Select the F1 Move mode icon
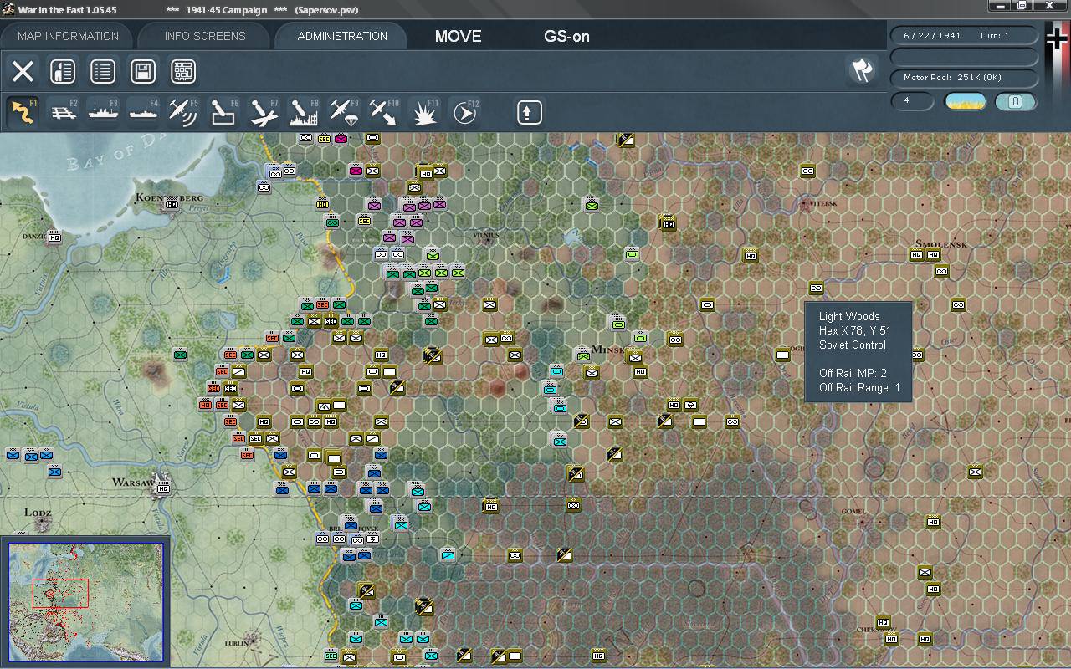 pyautogui.click(x=23, y=112)
